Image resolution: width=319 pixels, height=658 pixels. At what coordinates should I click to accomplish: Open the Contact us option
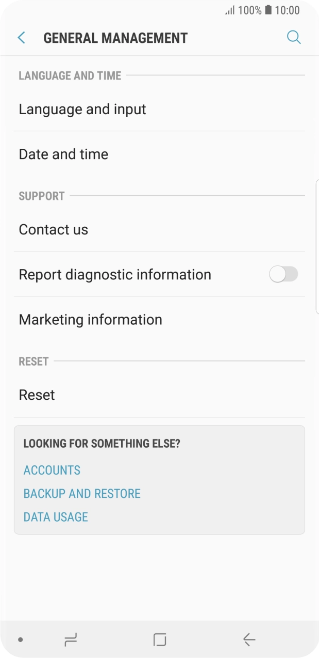pos(54,229)
